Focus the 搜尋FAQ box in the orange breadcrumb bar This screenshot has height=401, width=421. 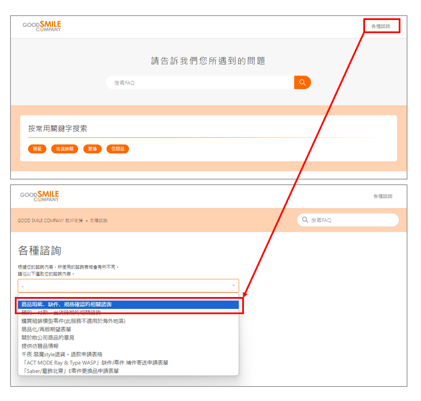tap(348, 220)
